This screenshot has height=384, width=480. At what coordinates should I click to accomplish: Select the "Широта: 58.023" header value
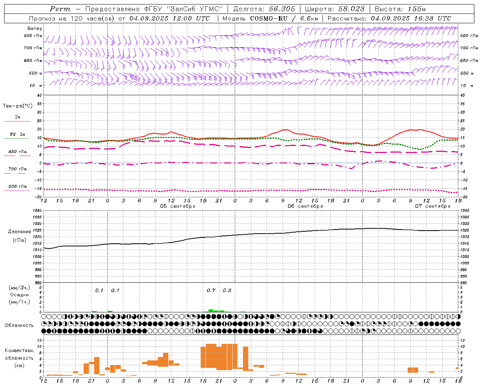tap(334, 9)
